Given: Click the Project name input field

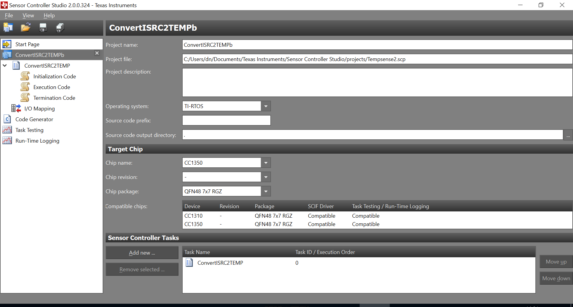Looking at the screenshot, I should click(x=377, y=45).
